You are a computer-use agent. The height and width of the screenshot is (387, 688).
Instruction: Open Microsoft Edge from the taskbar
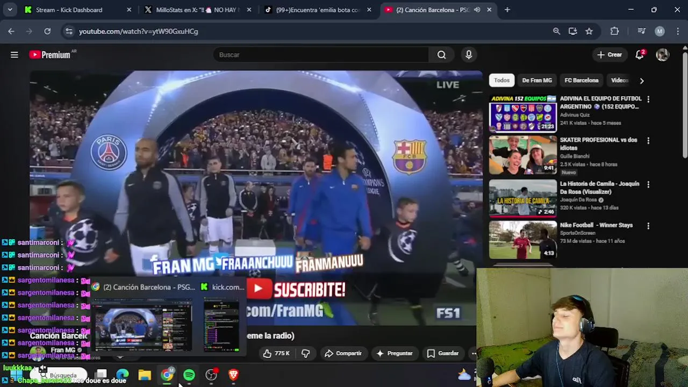pyautogui.click(x=123, y=375)
